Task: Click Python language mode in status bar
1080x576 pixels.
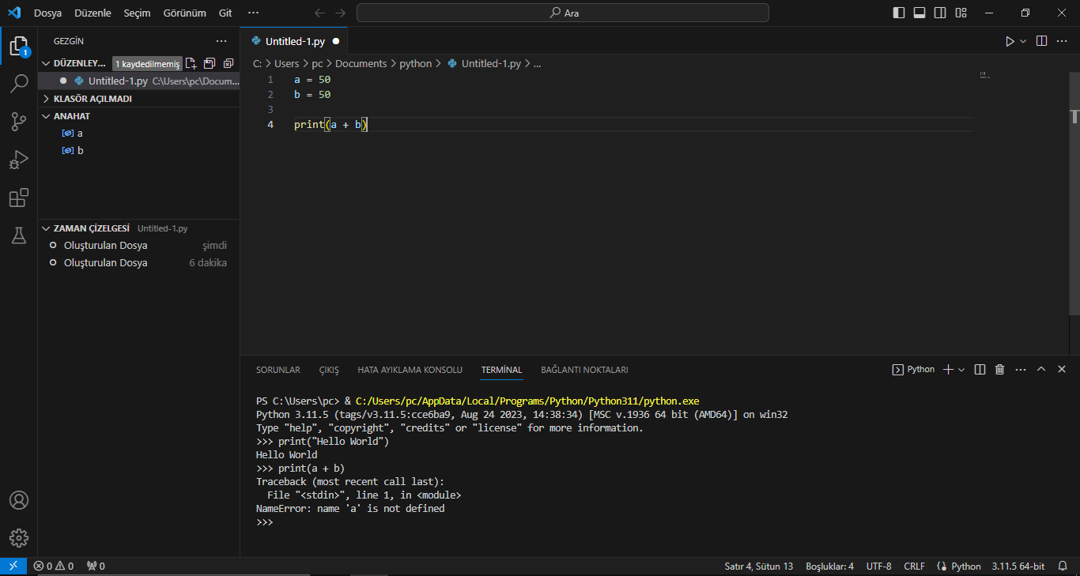Action: coord(959,567)
